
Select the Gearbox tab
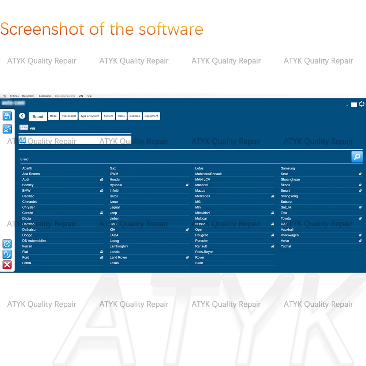point(135,116)
